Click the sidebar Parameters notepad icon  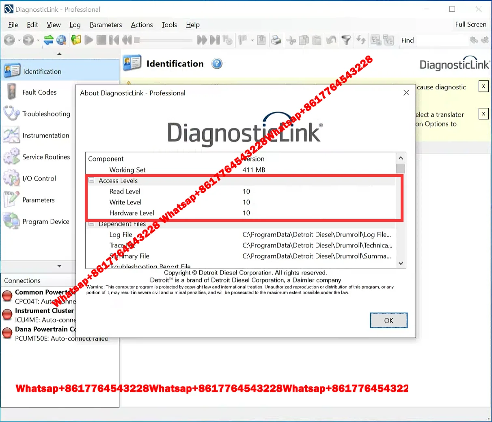(11, 200)
